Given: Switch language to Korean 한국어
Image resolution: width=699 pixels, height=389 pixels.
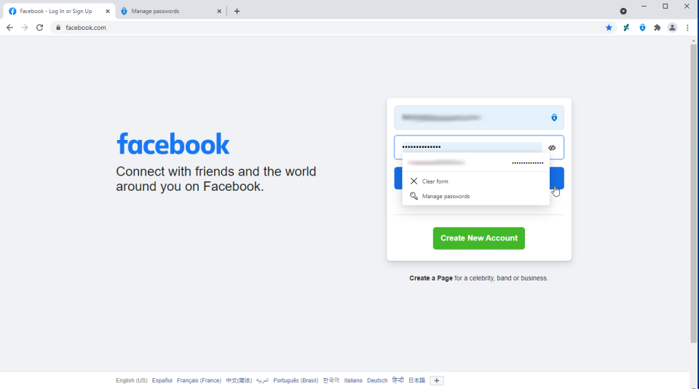Looking at the screenshot, I should [x=331, y=380].
